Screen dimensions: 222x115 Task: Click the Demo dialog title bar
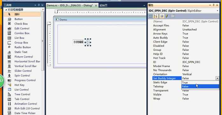tap(100, 20)
